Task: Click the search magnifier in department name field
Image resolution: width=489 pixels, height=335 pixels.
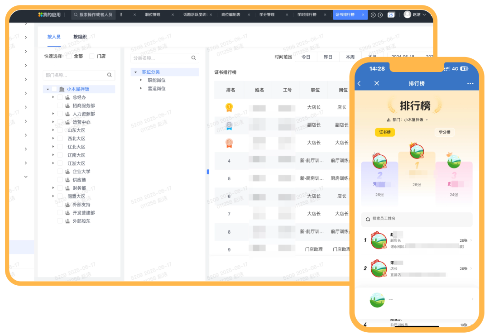Action: pos(109,75)
